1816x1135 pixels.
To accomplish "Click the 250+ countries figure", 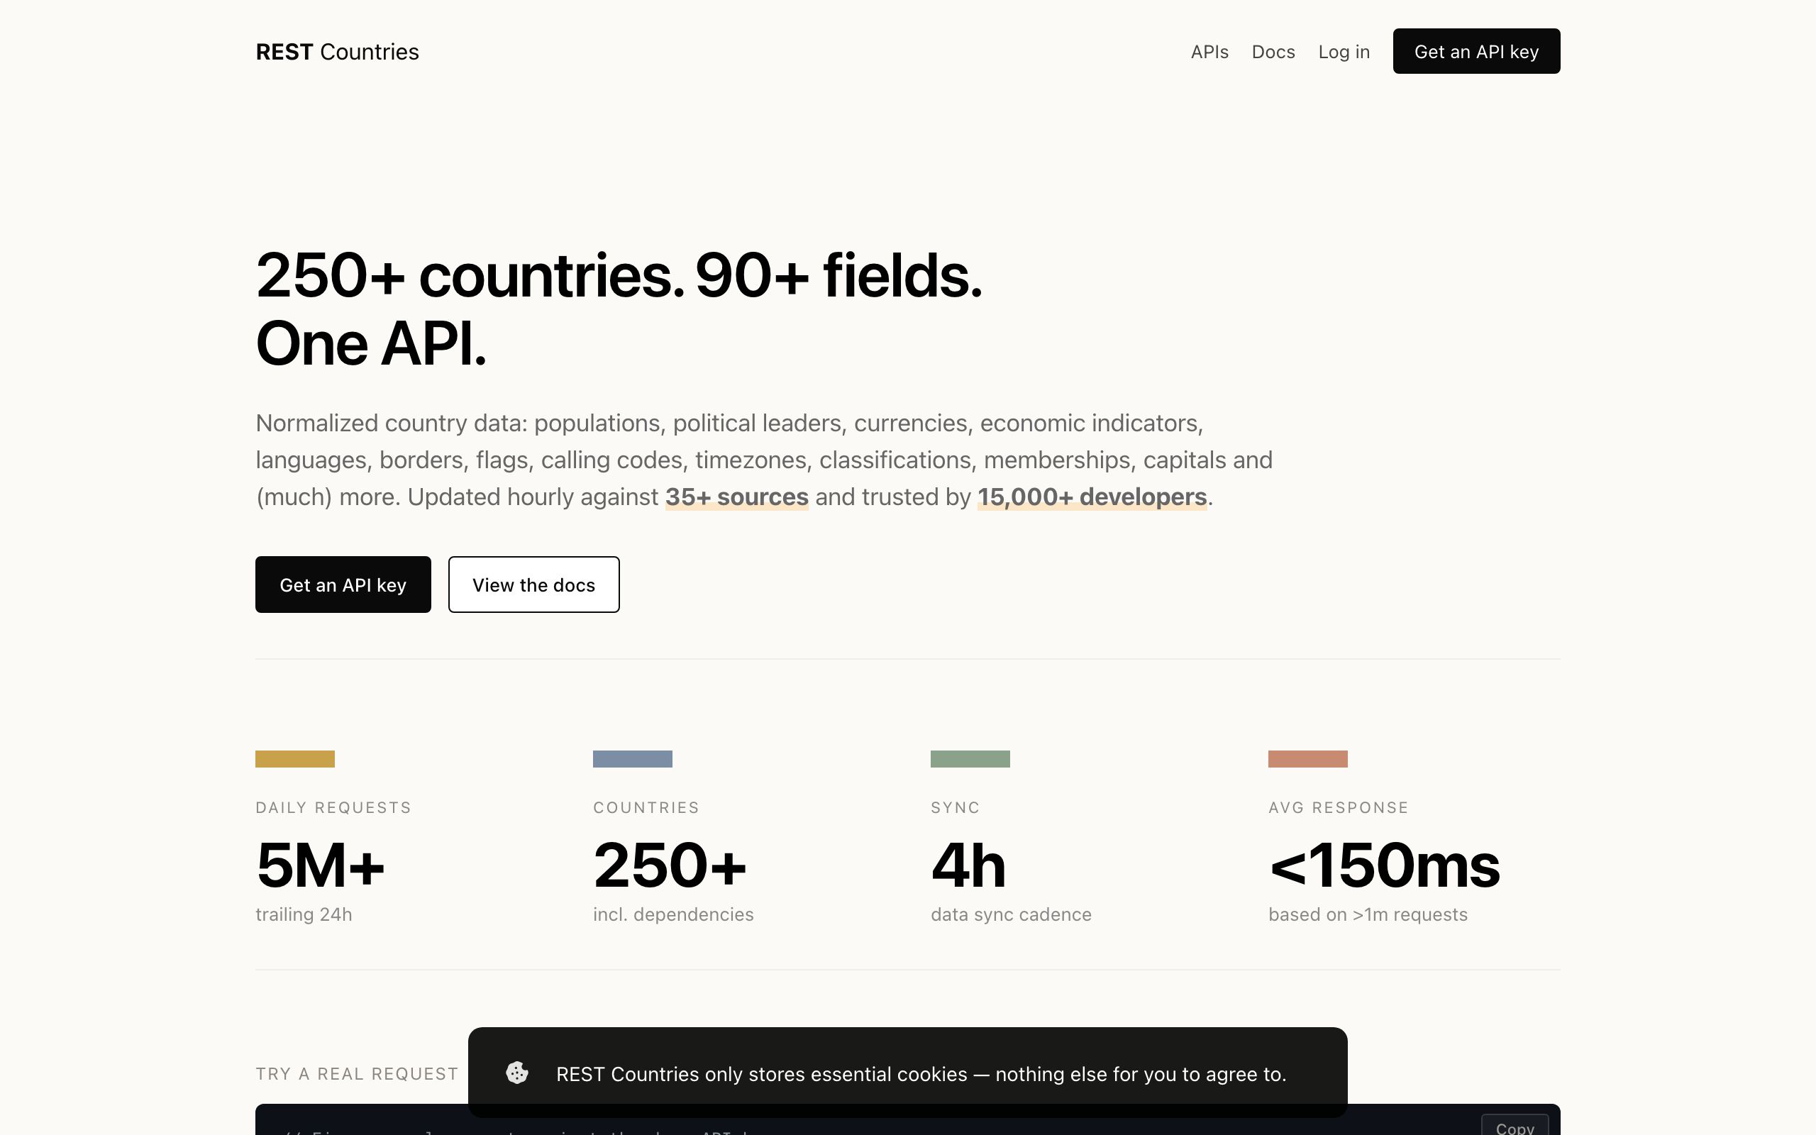I will 670,865.
